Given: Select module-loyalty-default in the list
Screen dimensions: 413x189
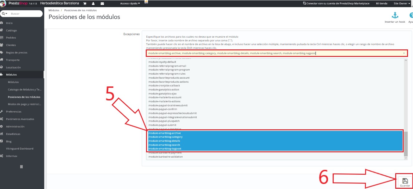Looking at the screenshot, I should tap(162, 62).
